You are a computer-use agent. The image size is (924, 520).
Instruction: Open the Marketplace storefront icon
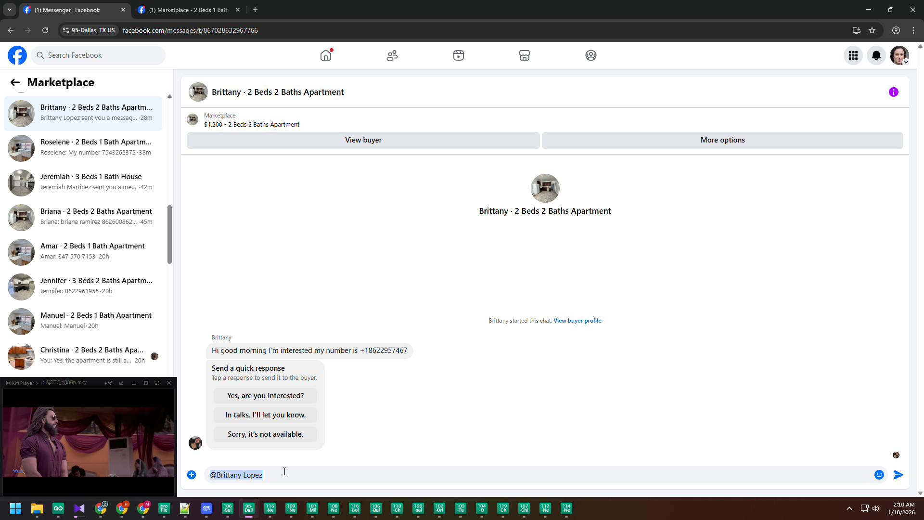(x=525, y=55)
